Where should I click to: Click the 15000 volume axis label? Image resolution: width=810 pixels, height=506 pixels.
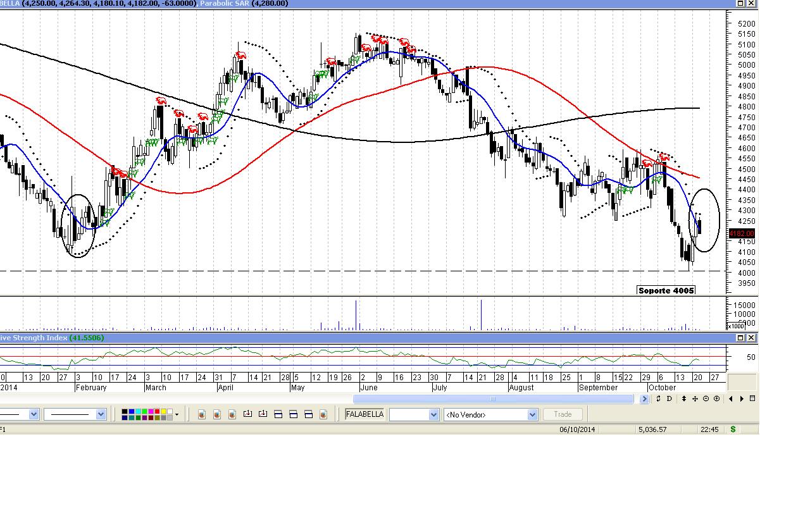[x=744, y=305]
